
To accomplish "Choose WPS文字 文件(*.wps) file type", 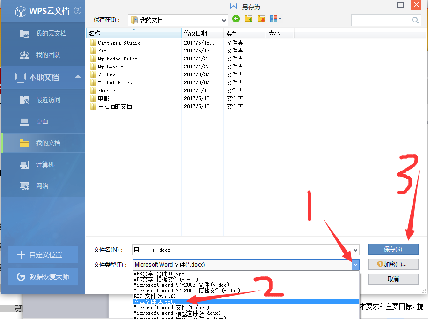I will [x=246, y=274].
